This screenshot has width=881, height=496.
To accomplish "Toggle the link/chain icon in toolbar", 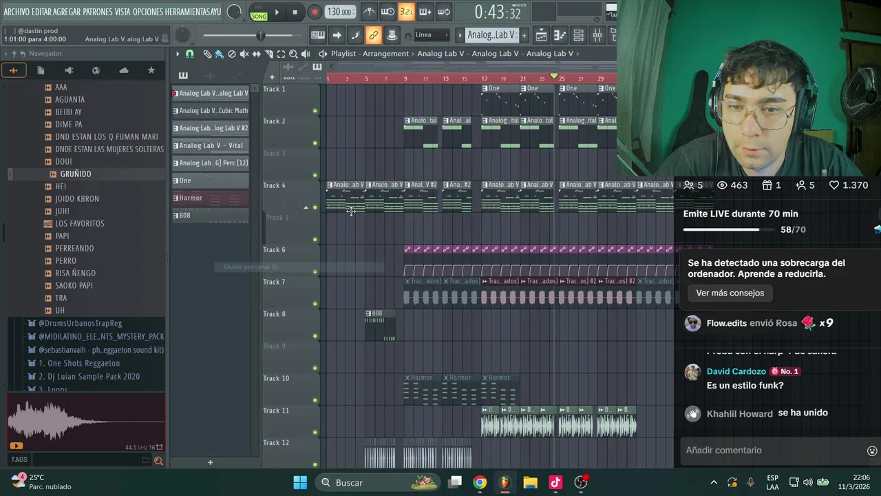I will [x=373, y=34].
